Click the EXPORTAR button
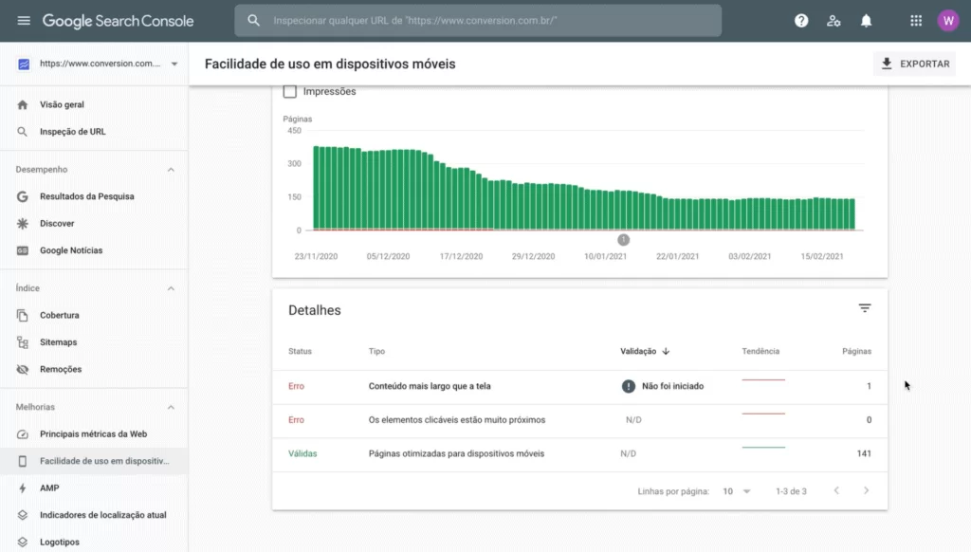The width and height of the screenshot is (971, 552). 915,64
